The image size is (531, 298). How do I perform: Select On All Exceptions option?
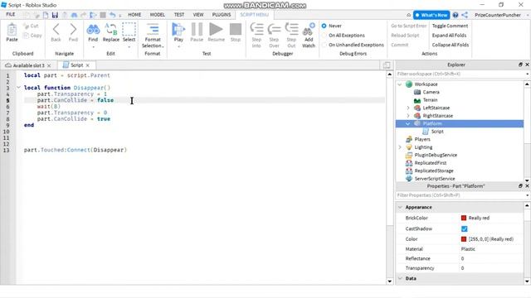click(324, 35)
